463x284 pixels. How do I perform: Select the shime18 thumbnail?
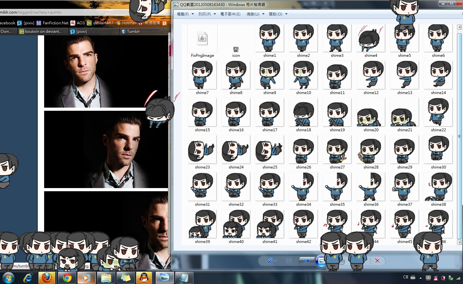[303, 112]
